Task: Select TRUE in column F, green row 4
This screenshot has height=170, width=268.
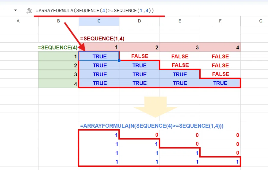Action: [220, 83]
